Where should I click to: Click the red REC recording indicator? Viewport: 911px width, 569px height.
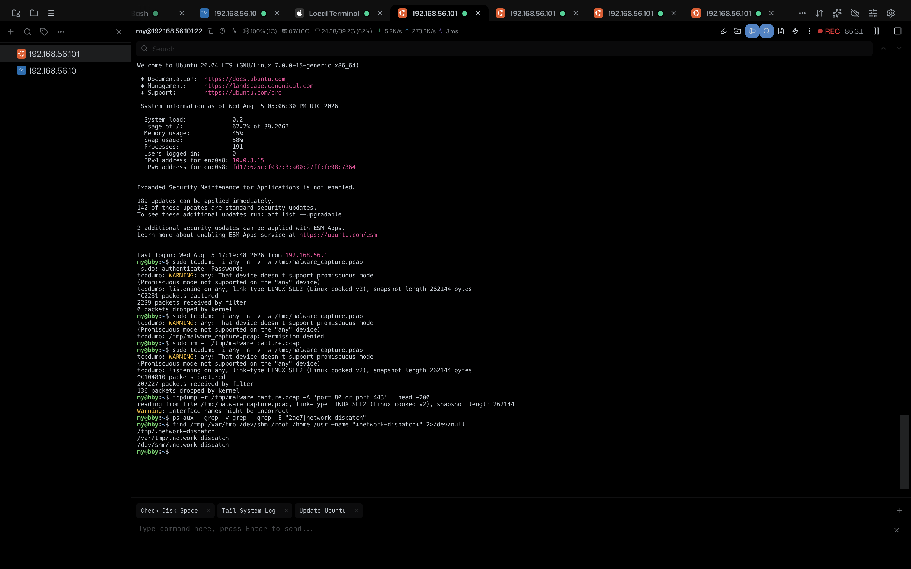pos(829,31)
